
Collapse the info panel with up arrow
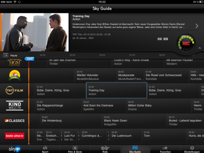(200, 48)
